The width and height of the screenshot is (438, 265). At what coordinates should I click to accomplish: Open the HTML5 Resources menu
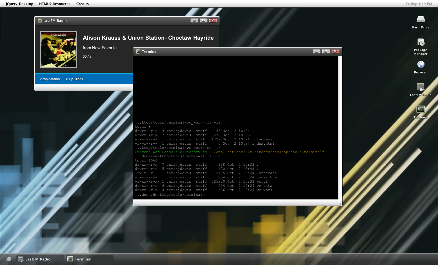point(55,4)
